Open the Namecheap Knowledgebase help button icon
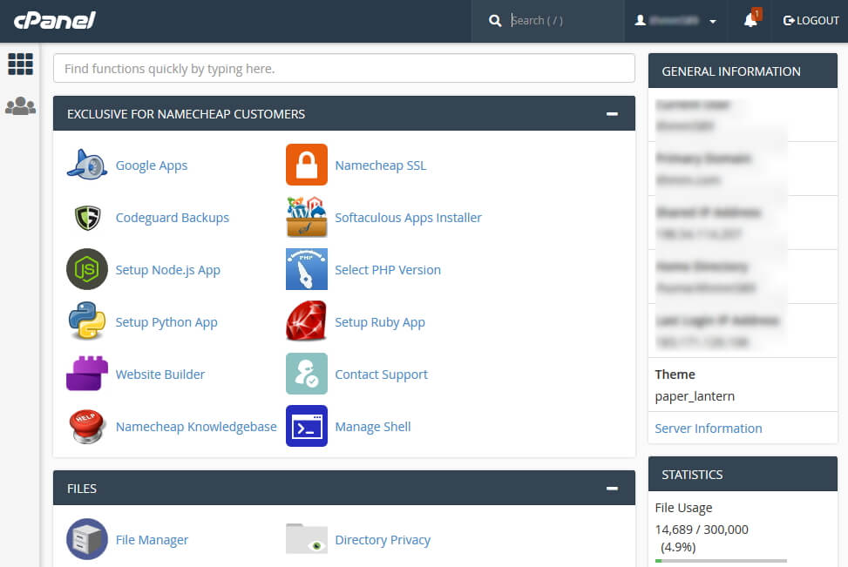This screenshot has width=848, height=567. click(x=87, y=426)
